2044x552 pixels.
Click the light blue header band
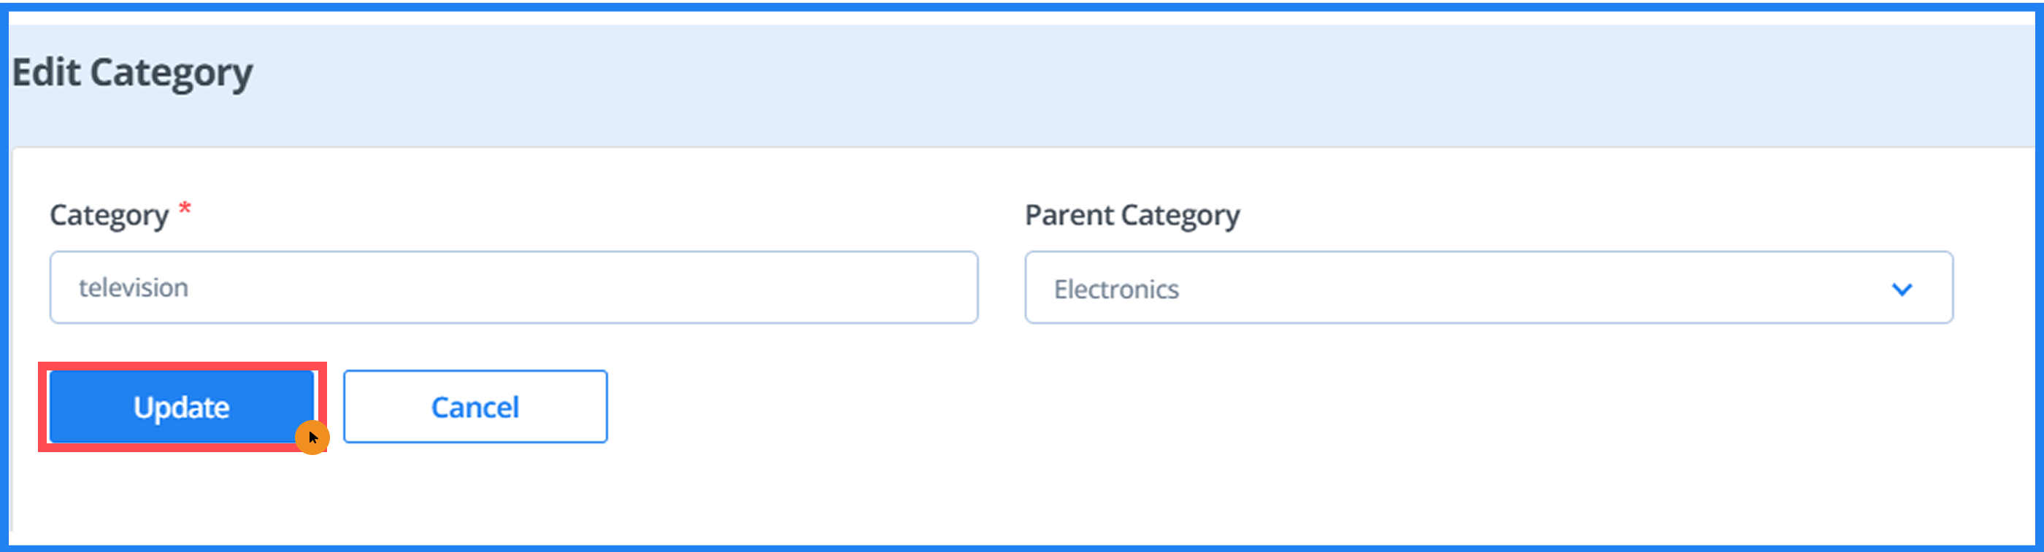pyautogui.click(x=1031, y=79)
